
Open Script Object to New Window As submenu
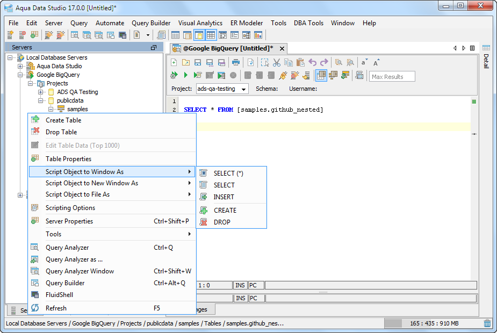112,183
